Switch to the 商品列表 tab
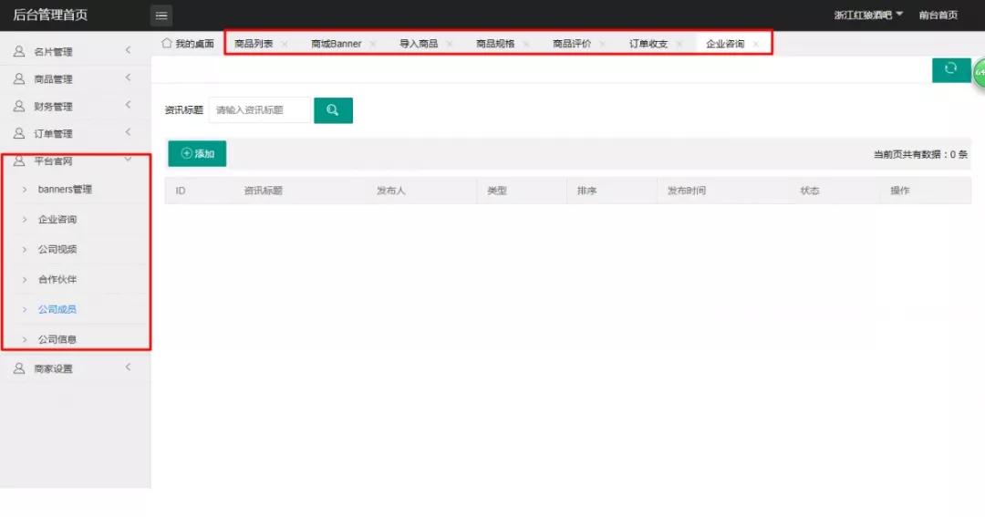Image resolution: width=985 pixels, height=517 pixels. click(x=254, y=44)
